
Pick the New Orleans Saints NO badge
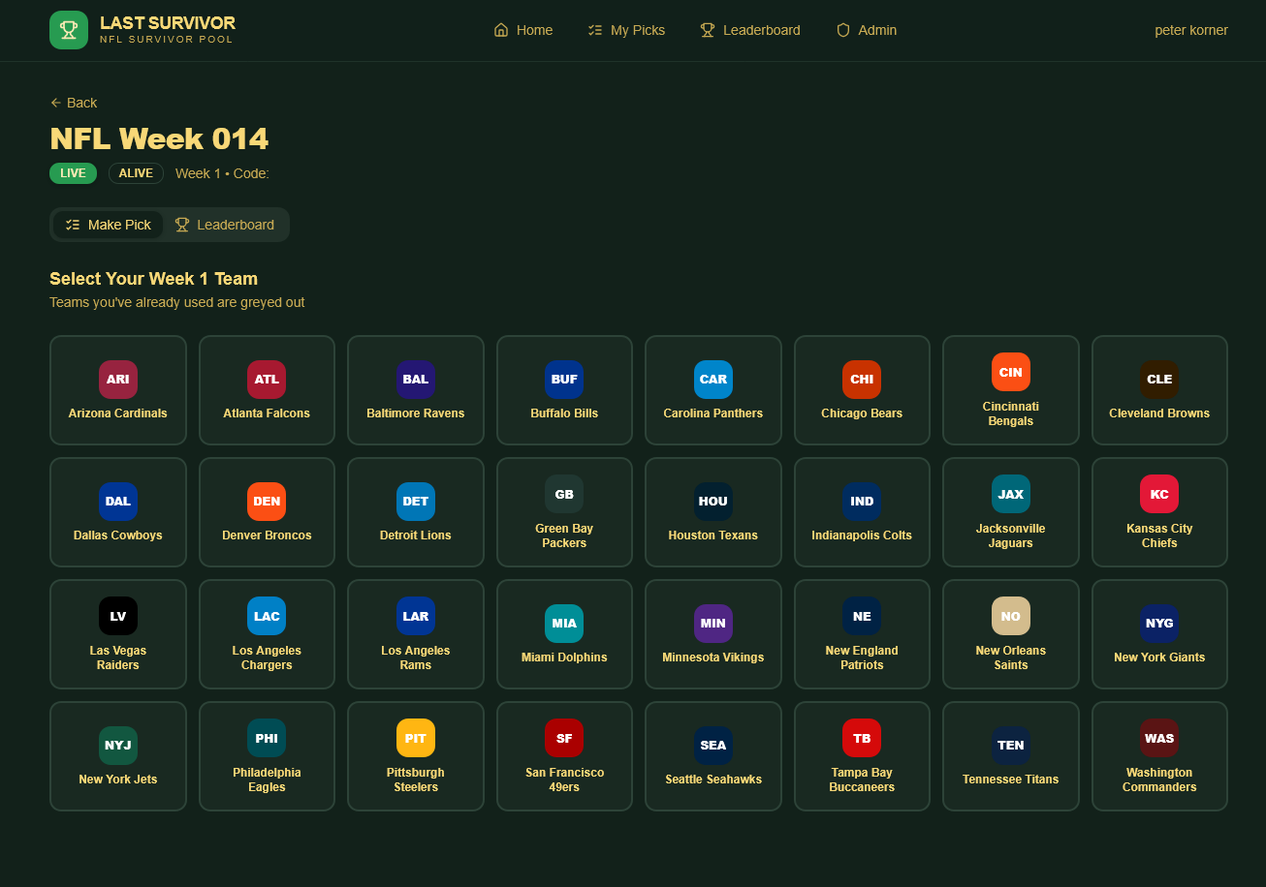pos(1010,616)
